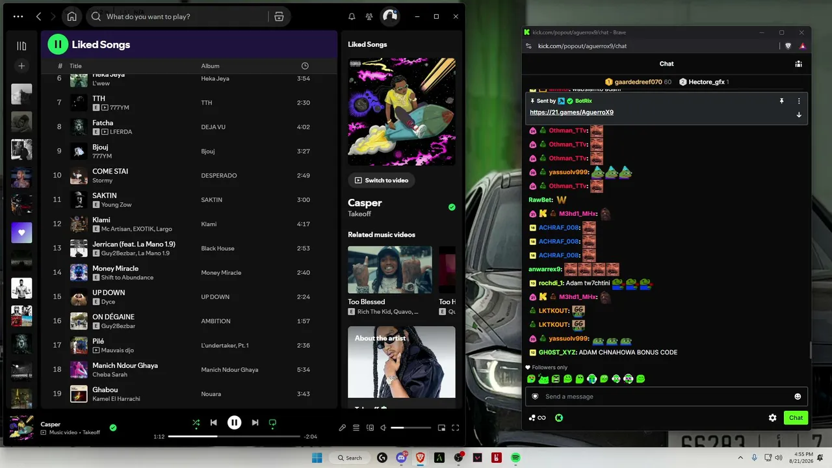
Task: Open pinned message three-dots options
Action: point(799,101)
